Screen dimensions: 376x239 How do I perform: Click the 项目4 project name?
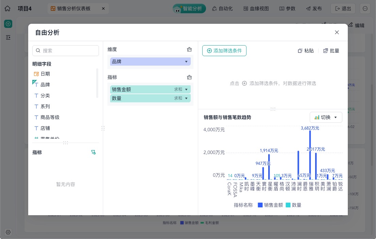tap(25, 8)
